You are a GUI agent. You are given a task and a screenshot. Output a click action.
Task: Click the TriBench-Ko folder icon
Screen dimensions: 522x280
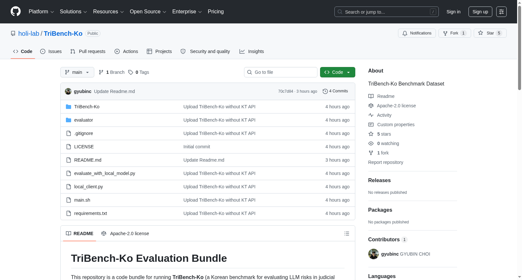click(x=69, y=107)
